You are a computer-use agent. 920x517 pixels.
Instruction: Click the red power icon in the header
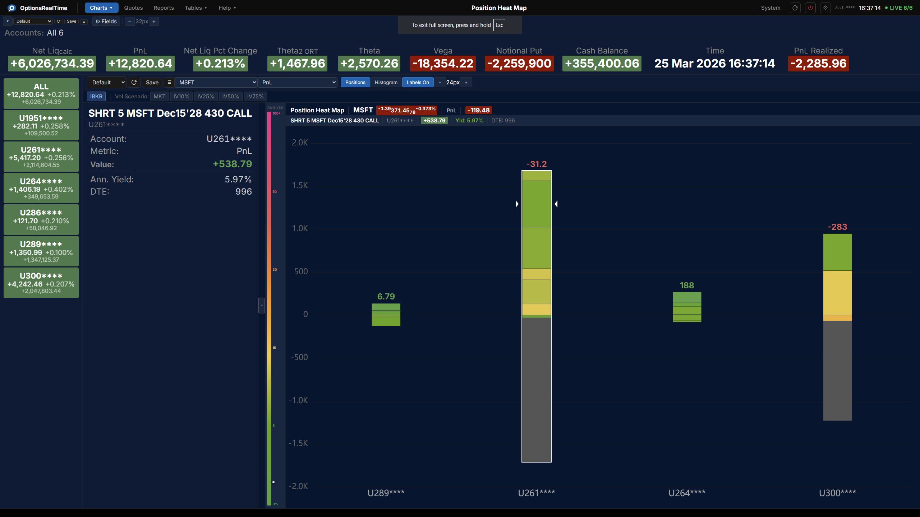(810, 8)
